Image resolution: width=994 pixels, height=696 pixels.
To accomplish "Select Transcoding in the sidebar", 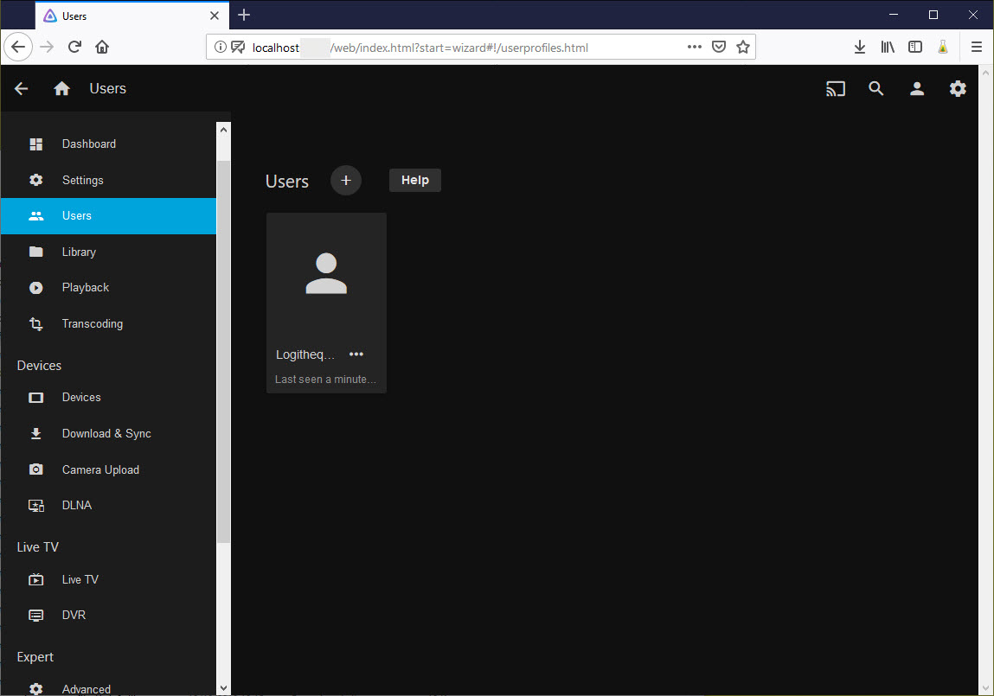I will click(92, 323).
